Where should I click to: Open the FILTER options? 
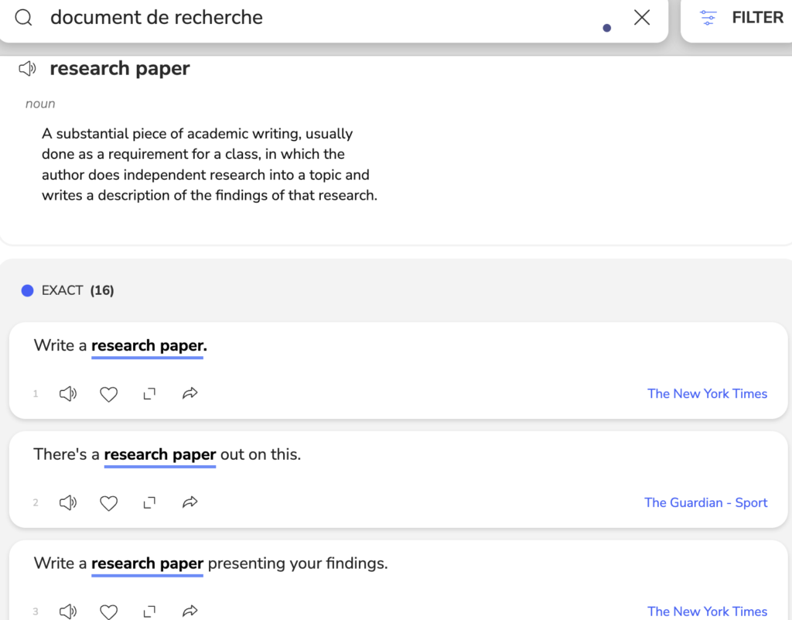click(741, 18)
